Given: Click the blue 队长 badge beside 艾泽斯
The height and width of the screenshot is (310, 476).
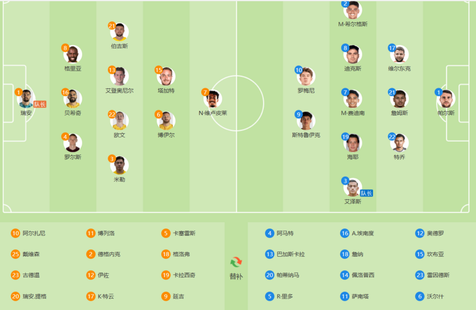Looking at the screenshot, I should [x=366, y=193].
